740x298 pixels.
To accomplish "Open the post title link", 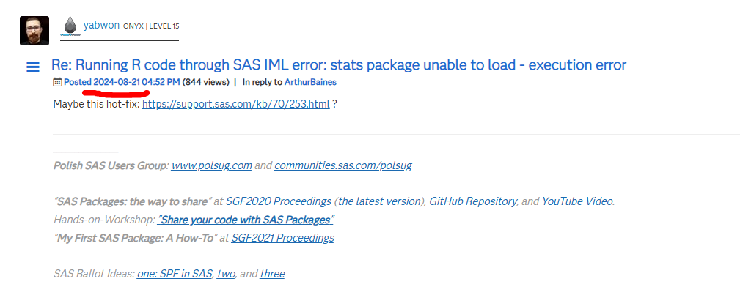I will pyautogui.click(x=338, y=65).
